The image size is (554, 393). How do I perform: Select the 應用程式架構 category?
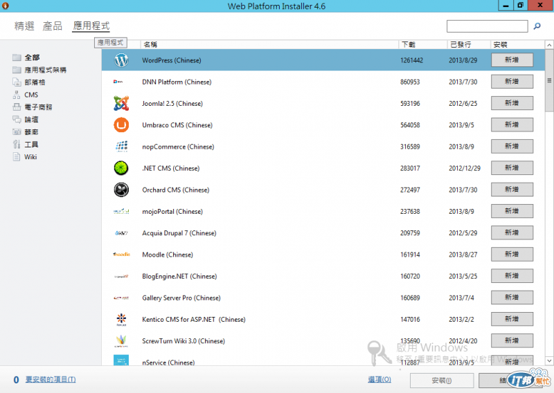pos(39,70)
